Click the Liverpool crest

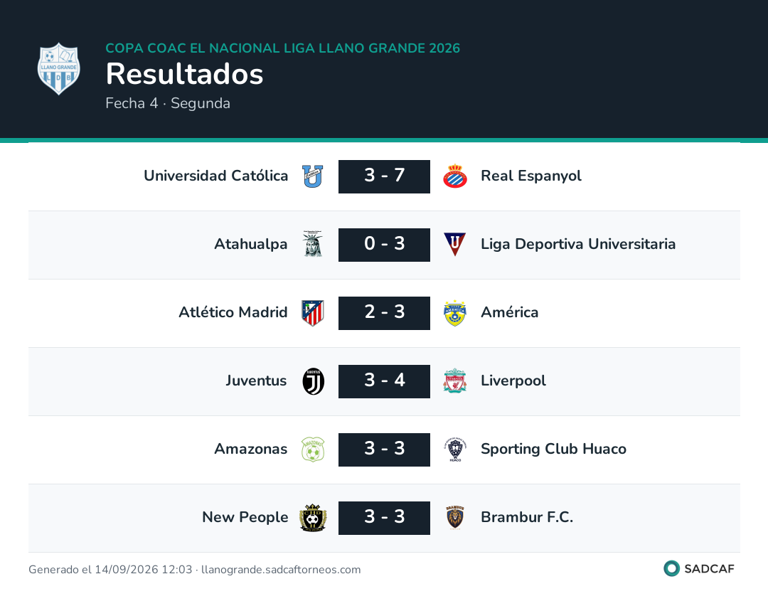tap(455, 381)
